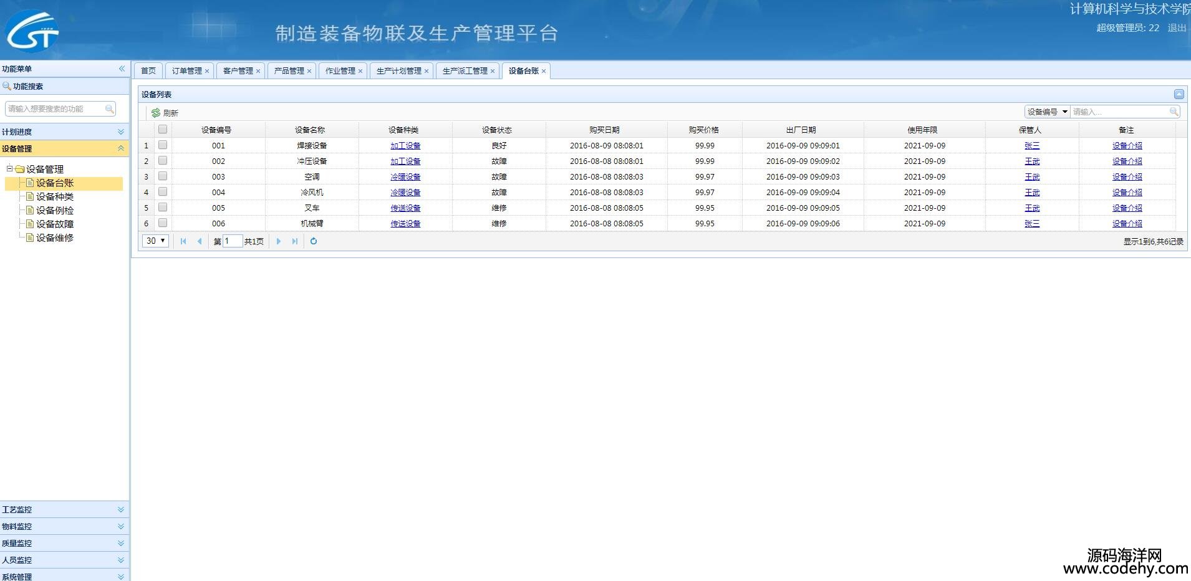The height and width of the screenshot is (581, 1191).
Task: Collapse the equipment list panel
Action: (1179, 94)
